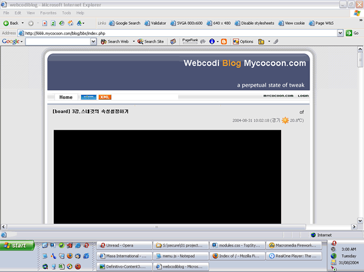Click the Validator links bookmark

155,23
